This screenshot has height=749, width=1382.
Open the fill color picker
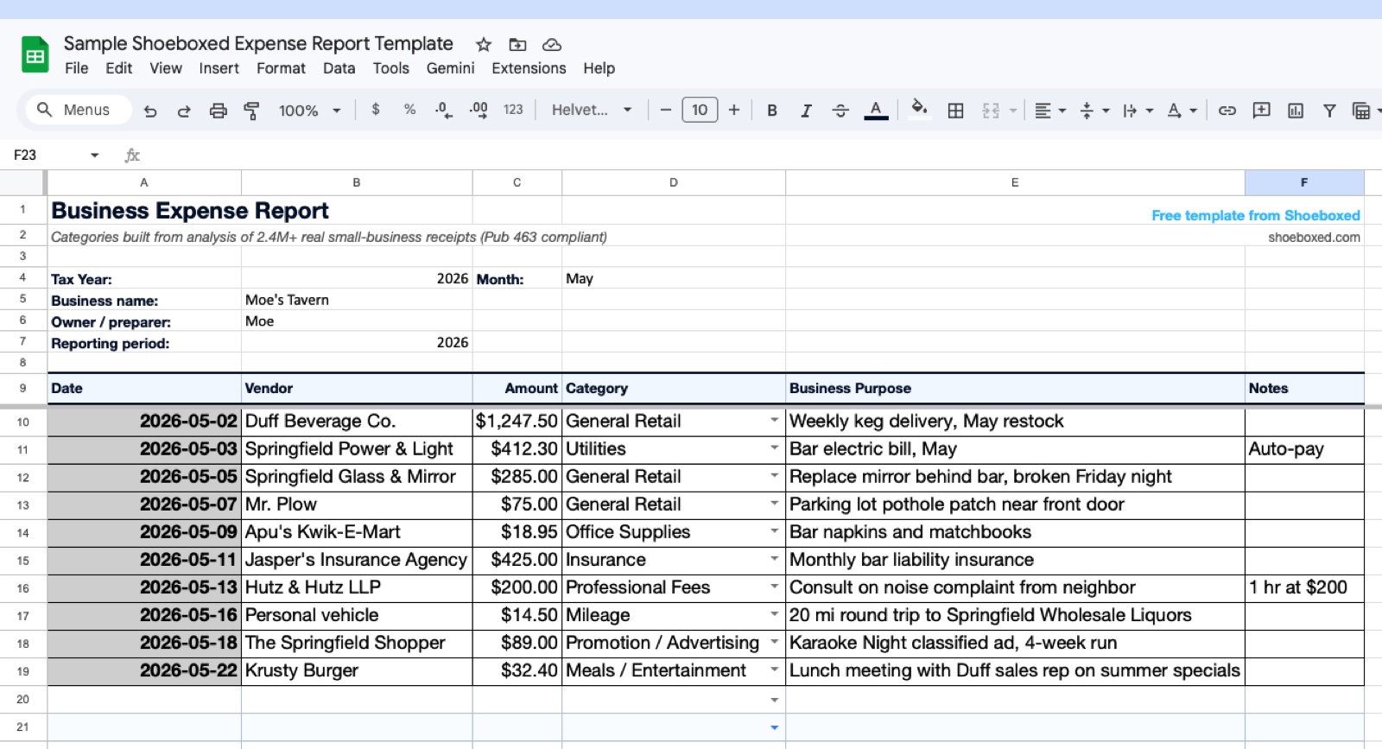click(919, 109)
